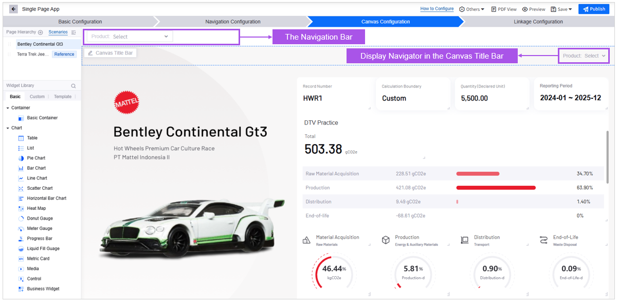Open the How to Configure link
This screenshot has height=303, width=618.
[x=437, y=9]
